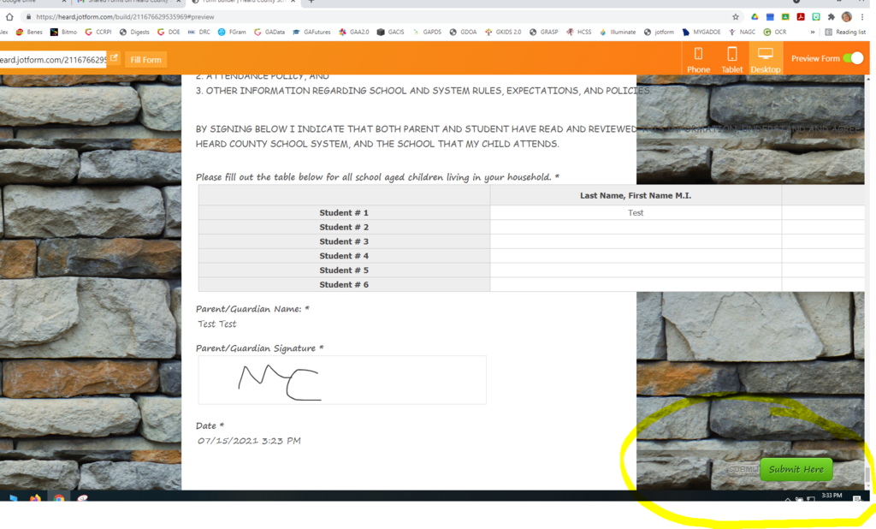Open a new browser tab
The image size is (876, 529).
311,2
